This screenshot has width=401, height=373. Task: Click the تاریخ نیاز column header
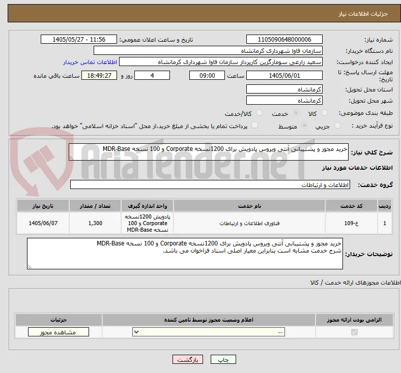43,206
